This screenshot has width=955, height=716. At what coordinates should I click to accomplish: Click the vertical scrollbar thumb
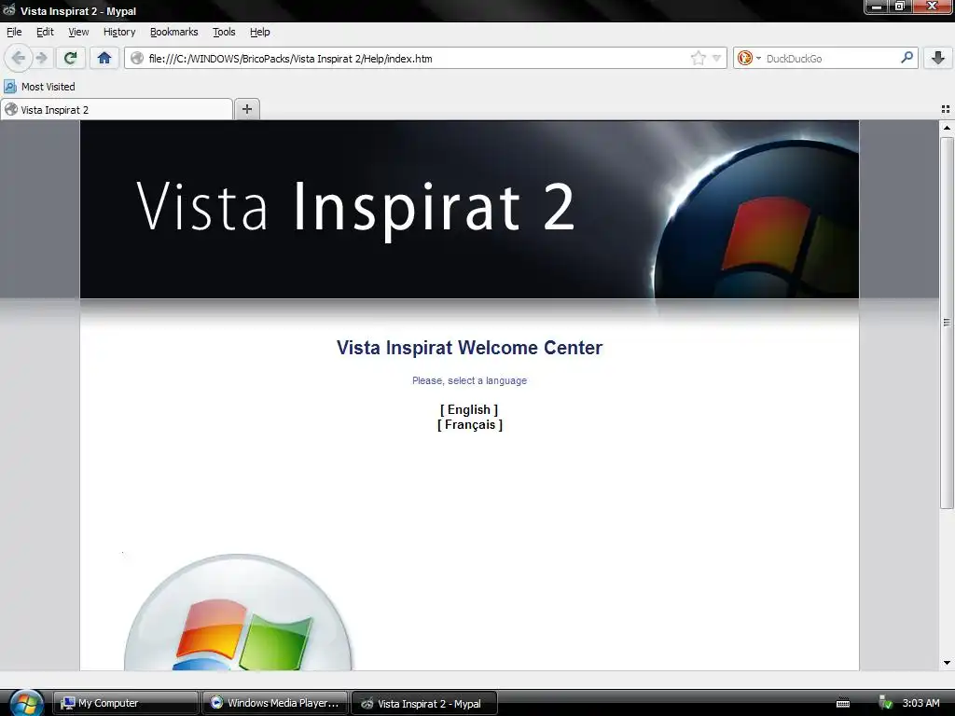click(x=947, y=322)
